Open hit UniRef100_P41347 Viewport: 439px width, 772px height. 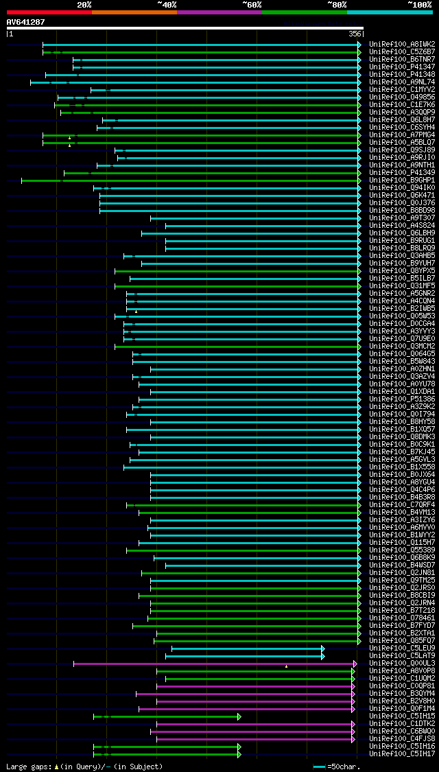(402, 67)
